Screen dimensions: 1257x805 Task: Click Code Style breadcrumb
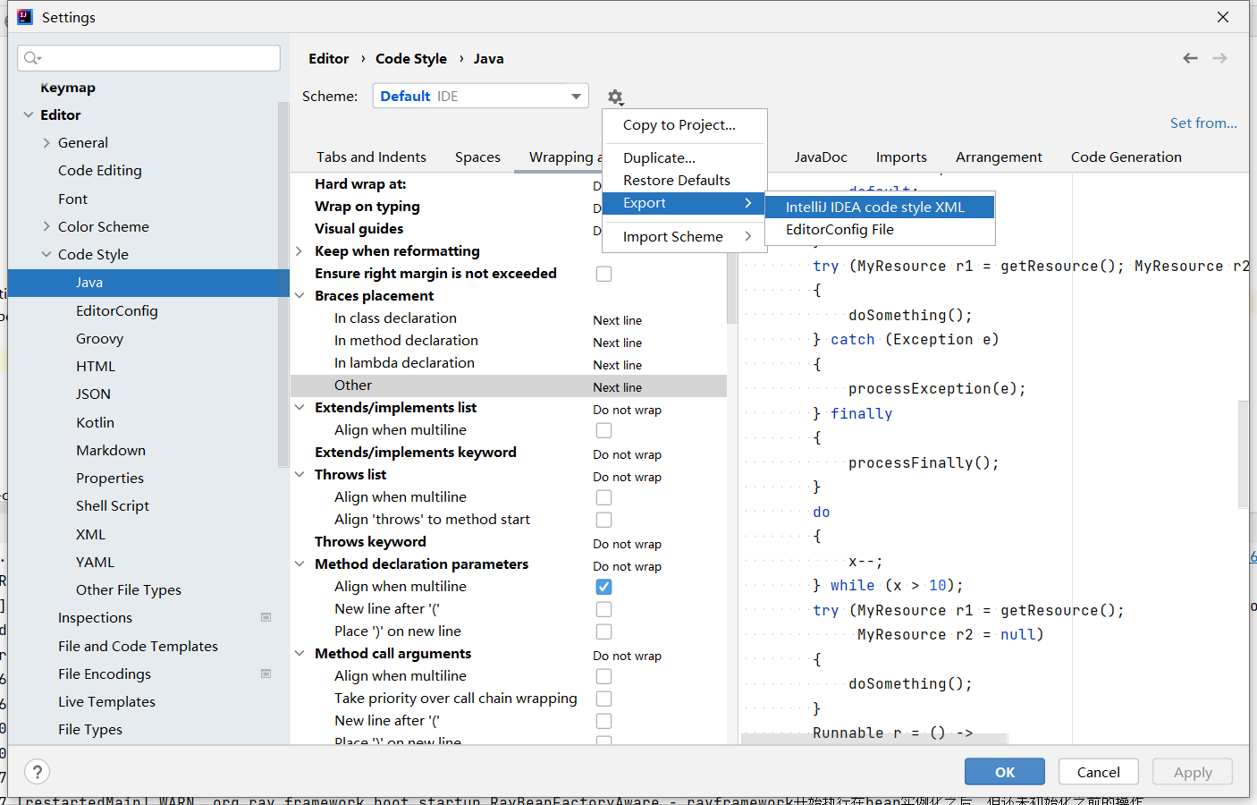(x=411, y=58)
